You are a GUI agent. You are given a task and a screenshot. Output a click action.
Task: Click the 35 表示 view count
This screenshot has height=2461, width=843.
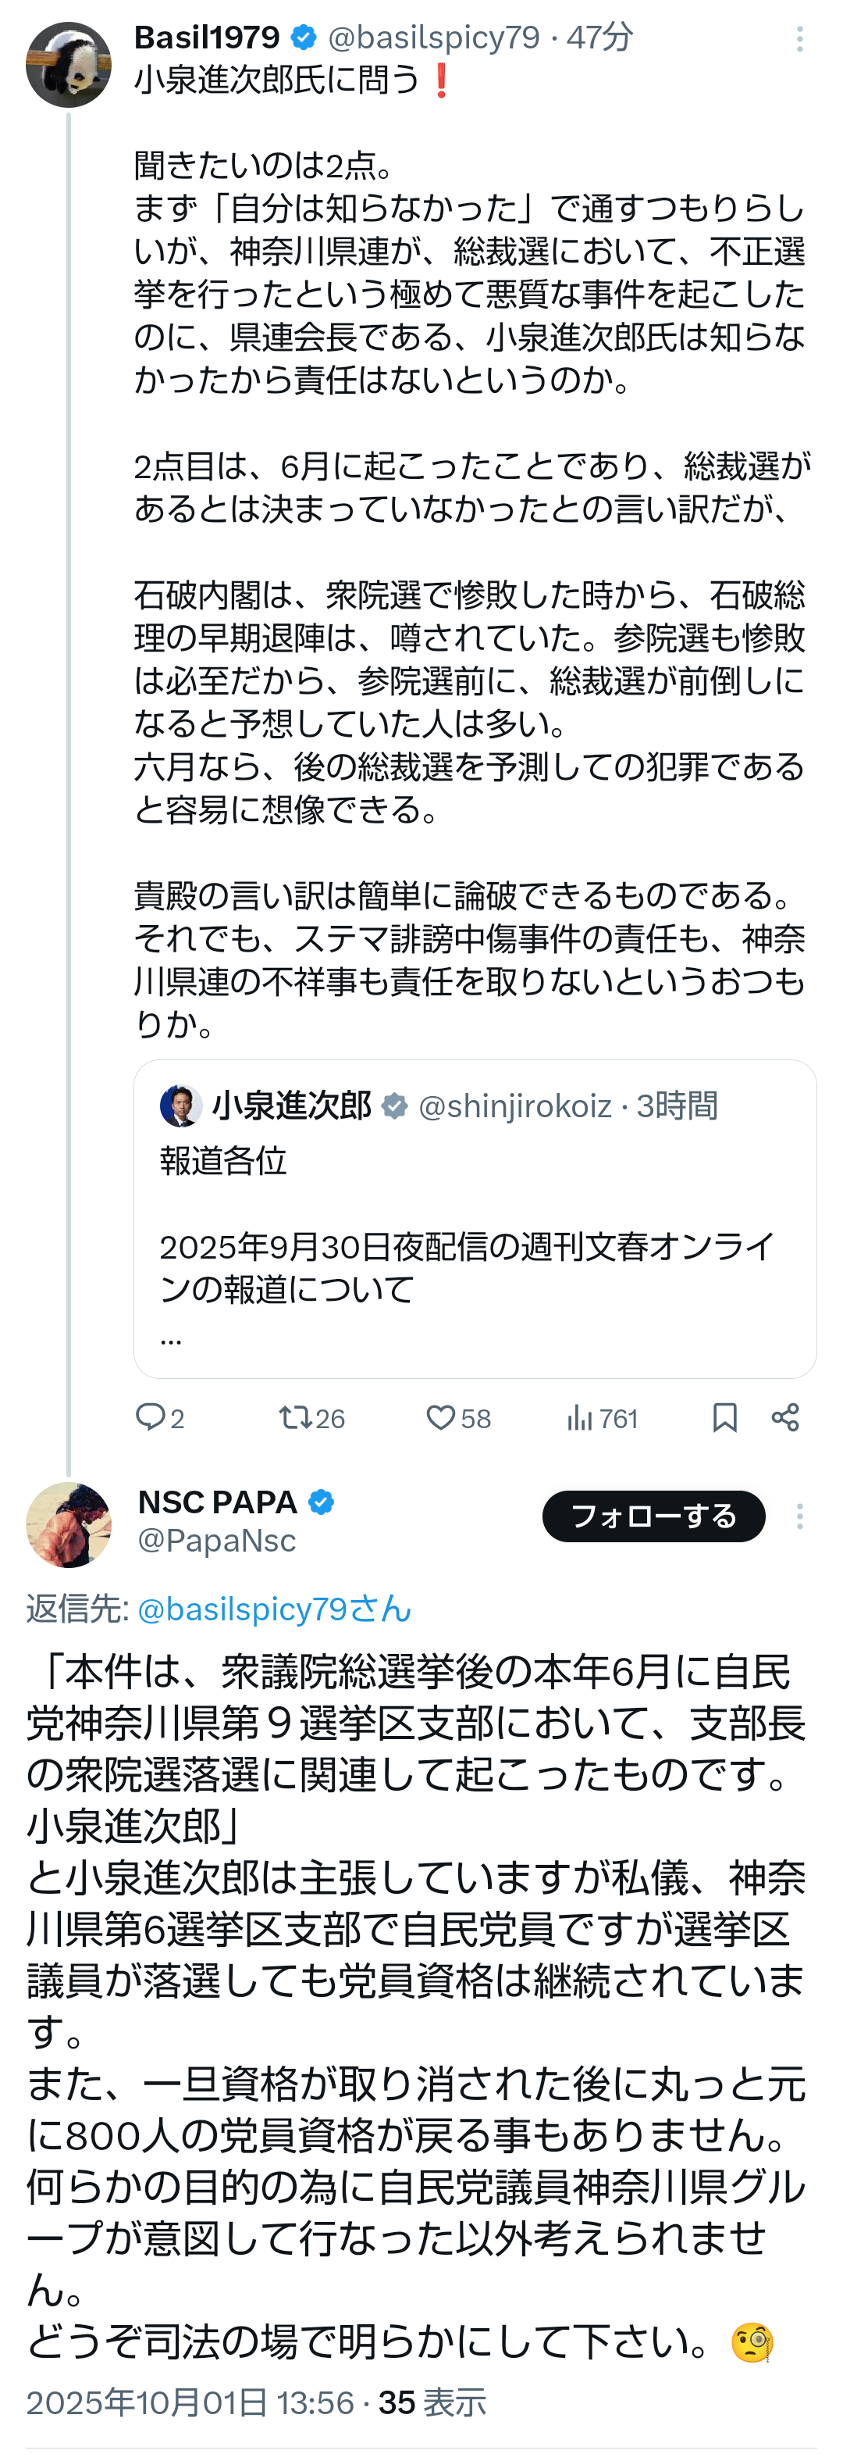tap(432, 2402)
